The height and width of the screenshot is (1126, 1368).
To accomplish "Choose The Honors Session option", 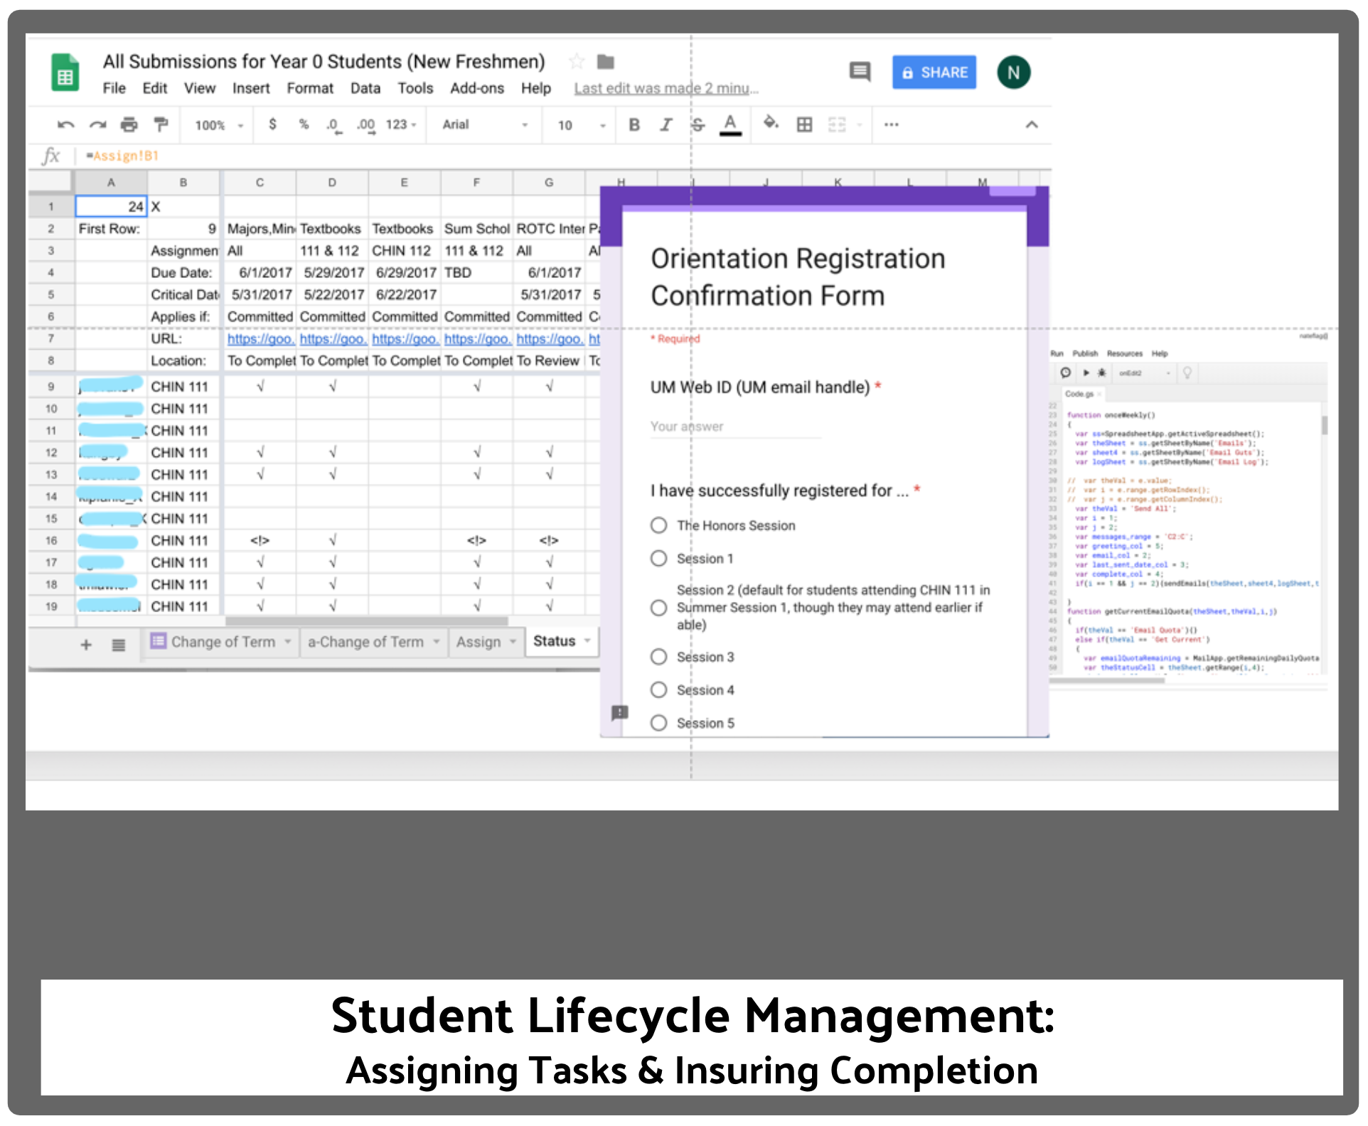I will 659,525.
